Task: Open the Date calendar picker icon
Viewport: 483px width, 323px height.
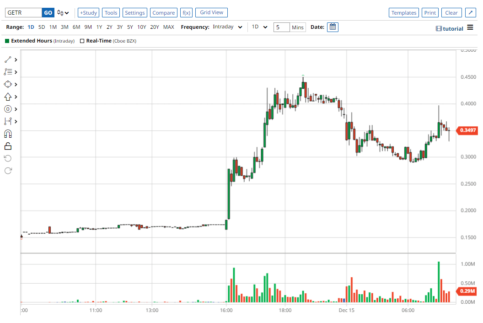Action: coord(333,27)
